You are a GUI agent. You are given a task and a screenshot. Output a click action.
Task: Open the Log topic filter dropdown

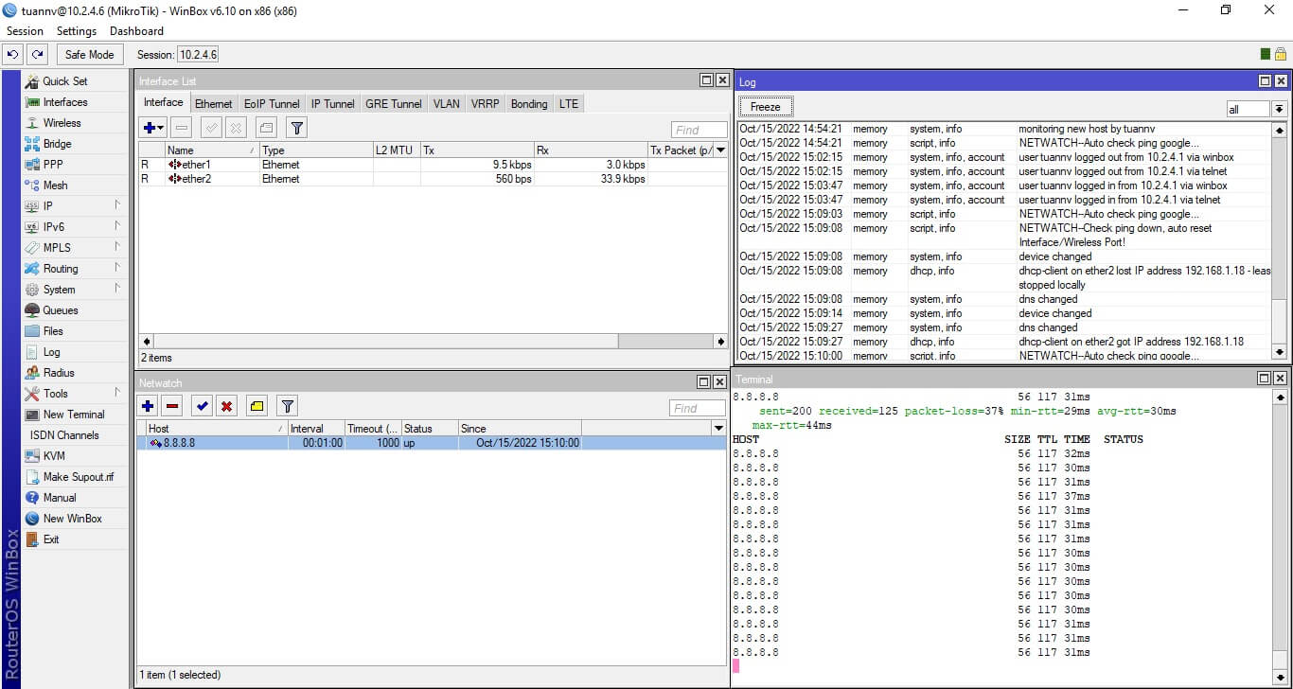pyautogui.click(x=1280, y=110)
